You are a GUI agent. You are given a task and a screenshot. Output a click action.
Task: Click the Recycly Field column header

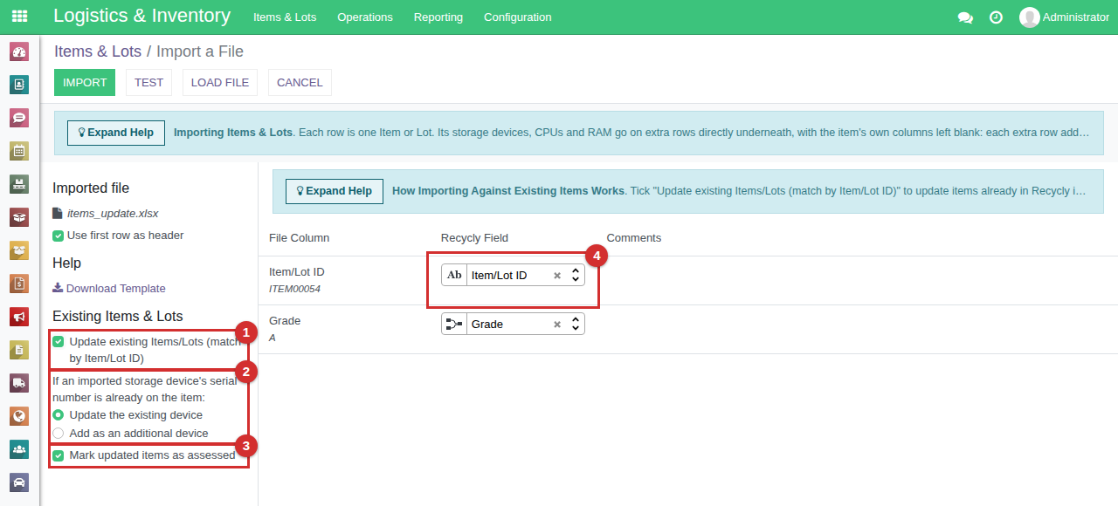[474, 238]
